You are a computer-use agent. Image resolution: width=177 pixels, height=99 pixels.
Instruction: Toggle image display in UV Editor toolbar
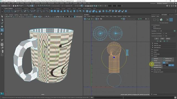pos(122,19)
